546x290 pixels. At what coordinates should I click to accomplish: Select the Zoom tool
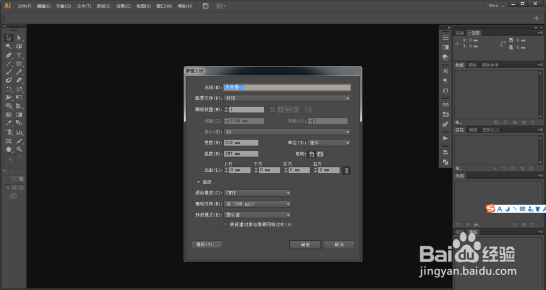click(x=19, y=149)
